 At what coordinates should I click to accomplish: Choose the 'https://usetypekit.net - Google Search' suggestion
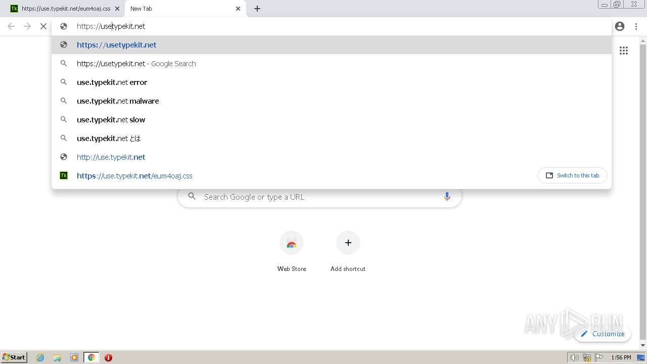[x=332, y=64]
